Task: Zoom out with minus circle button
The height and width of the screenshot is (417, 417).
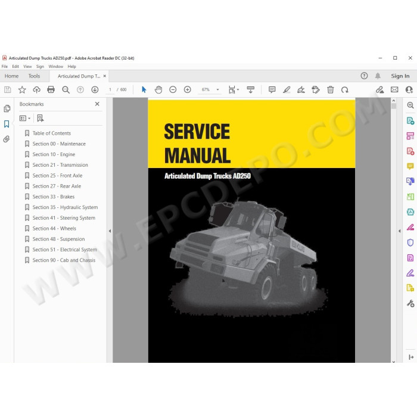Action: click(x=173, y=90)
